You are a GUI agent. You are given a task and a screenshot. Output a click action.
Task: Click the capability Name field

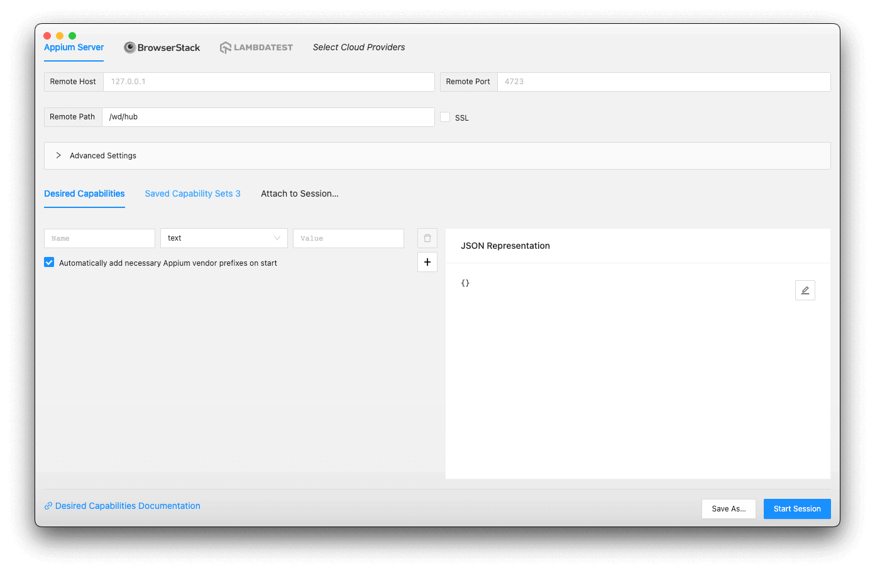(x=99, y=238)
